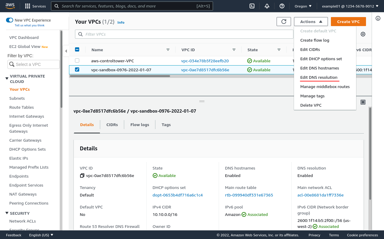This screenshot has height=239, width=384.
Task: Open the Oregon region dropdown
Action: (303, 6)
